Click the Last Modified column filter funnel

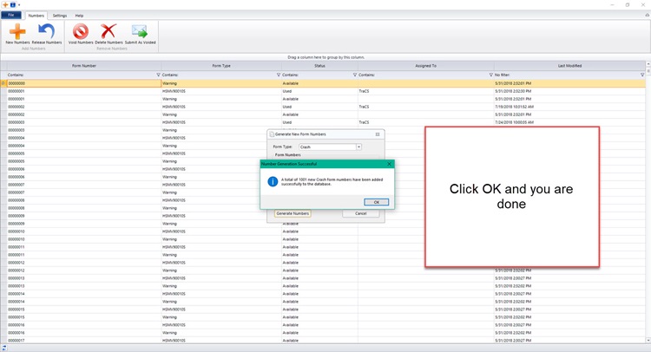(642, 75)
